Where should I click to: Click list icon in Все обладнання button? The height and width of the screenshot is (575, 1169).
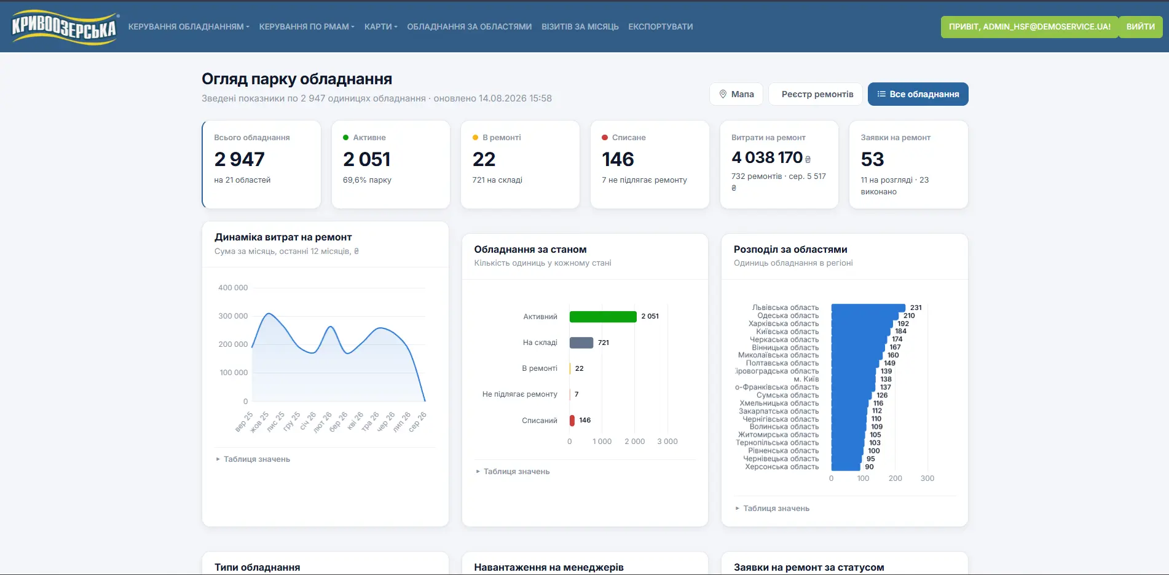[881, 94]
